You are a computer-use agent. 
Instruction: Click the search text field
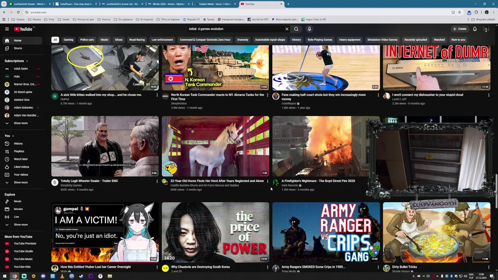tap(235, 29)
